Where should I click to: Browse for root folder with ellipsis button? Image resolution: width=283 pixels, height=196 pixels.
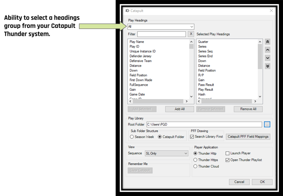pyautogui.click(x=267, y=125)
